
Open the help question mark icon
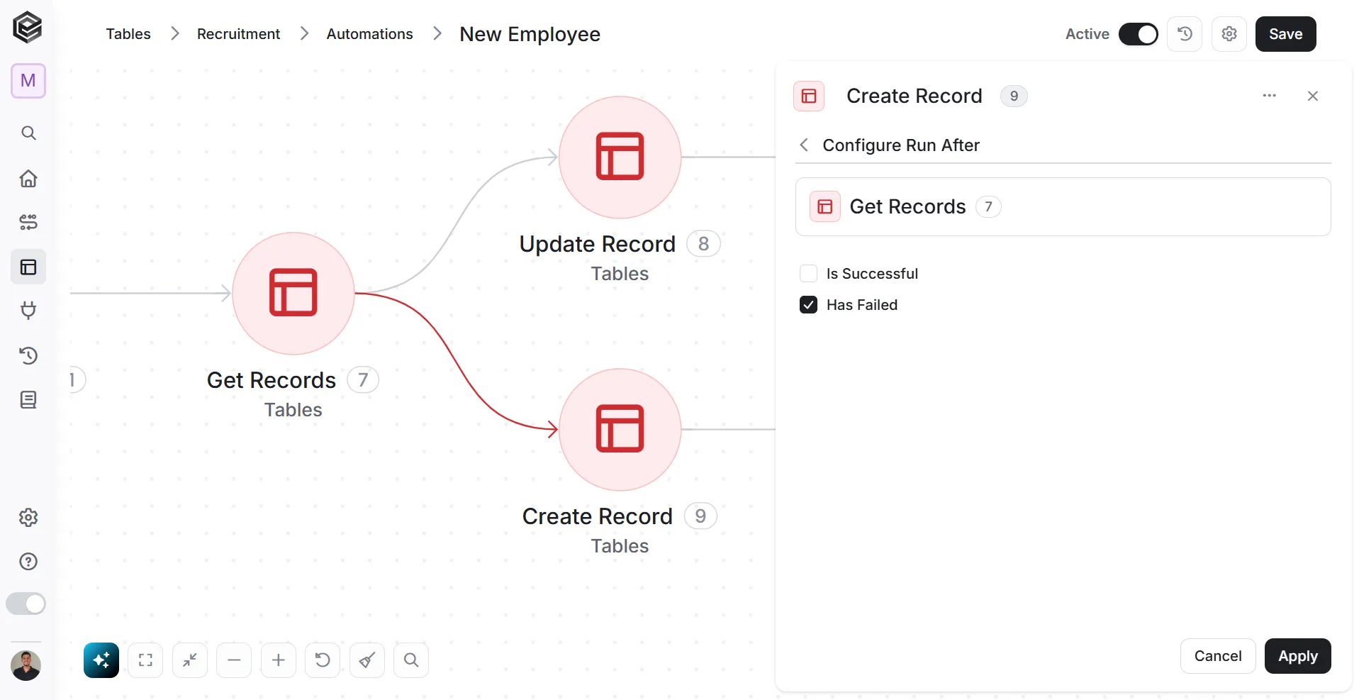[28, 562]
